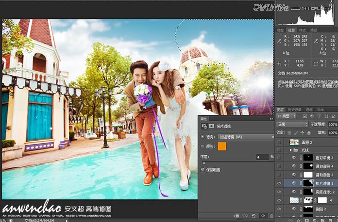Select the 相片滤镜 1 layer mask thumbnail
This screenshot has width=338, height=222.
pyautogui.click(x=308, y=183)
